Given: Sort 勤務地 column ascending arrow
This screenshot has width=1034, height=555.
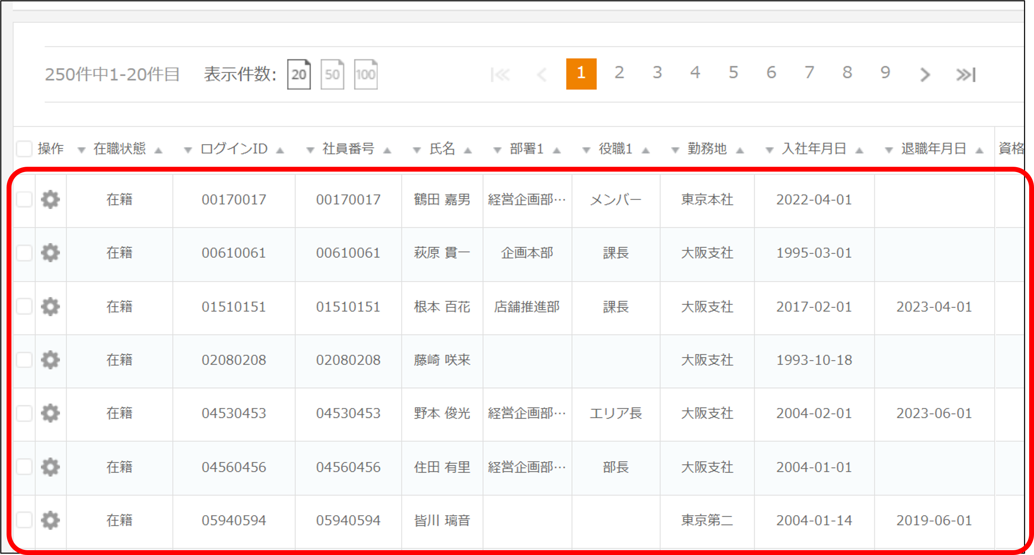Looking at the screenshot, I should click(x=740, y=151).
